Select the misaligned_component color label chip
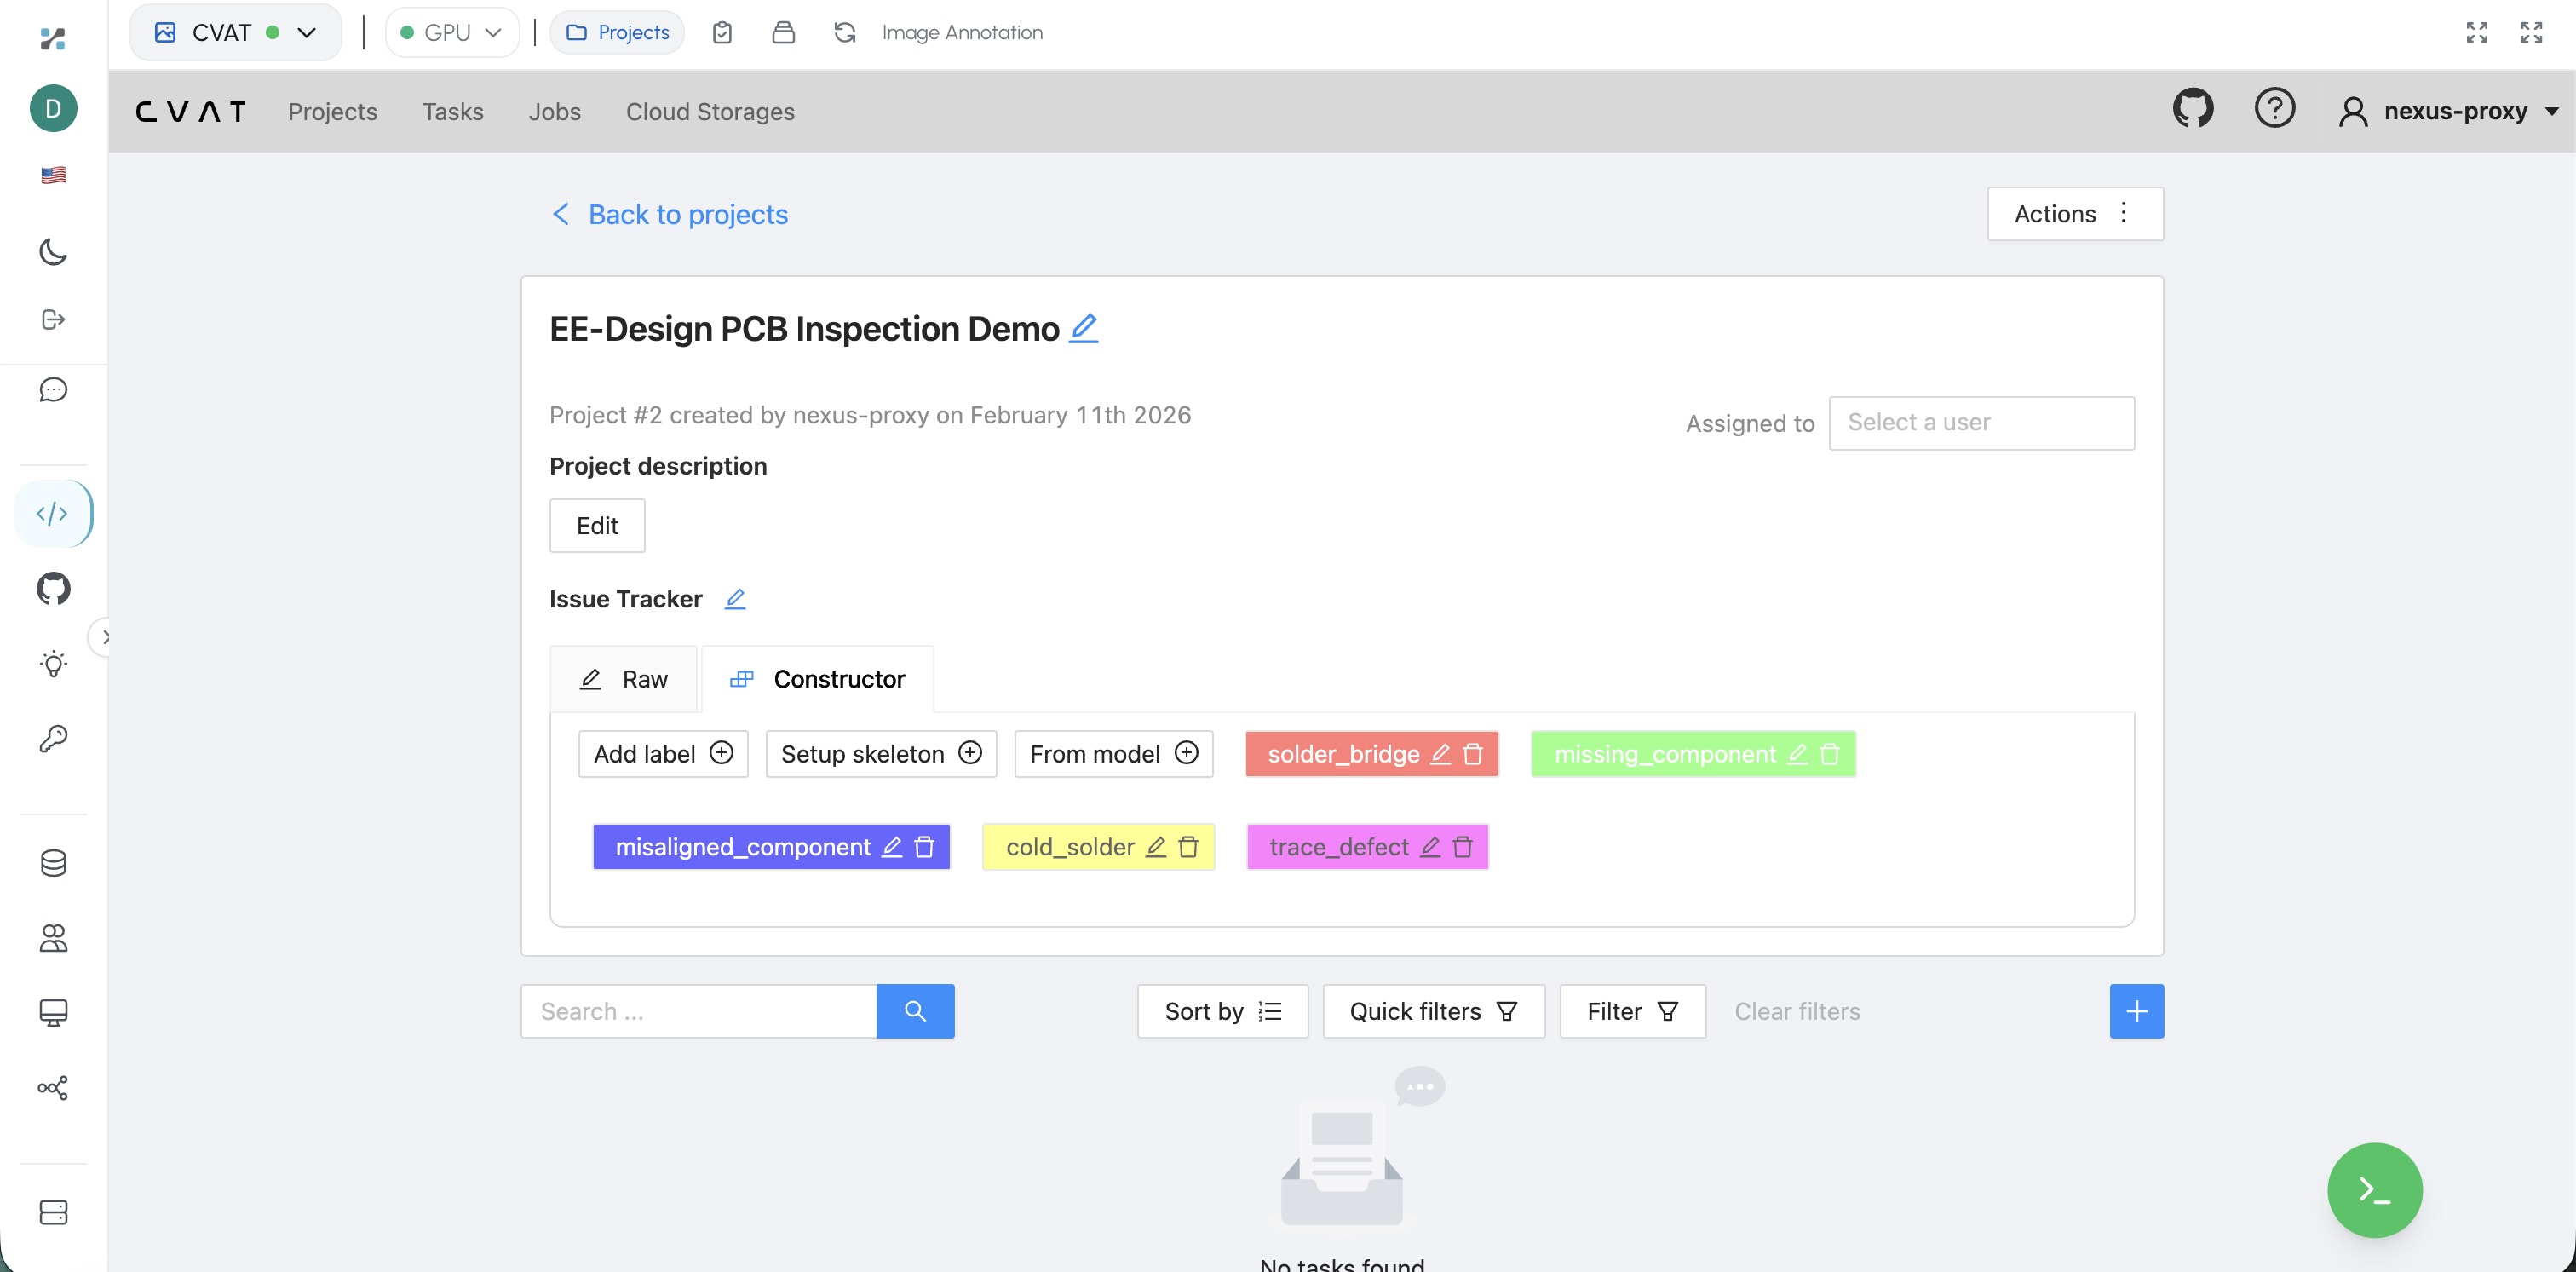This screenshot has width=2576, height=1272. click(x=742, y=847)
